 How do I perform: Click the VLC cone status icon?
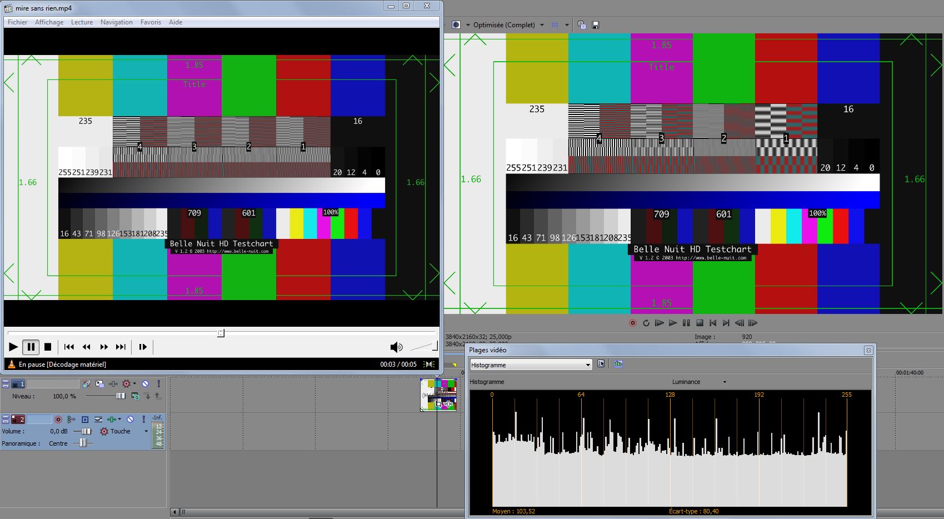11,364
